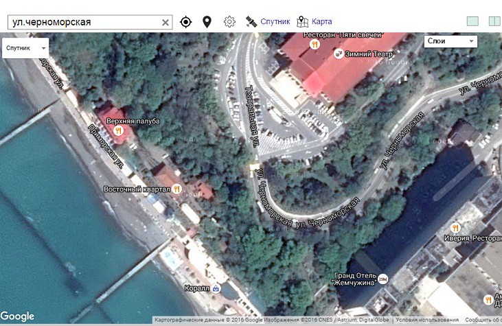The image size is (502, 326).
Task: Select the Зимний Театр theater marker
Action: 338,54
